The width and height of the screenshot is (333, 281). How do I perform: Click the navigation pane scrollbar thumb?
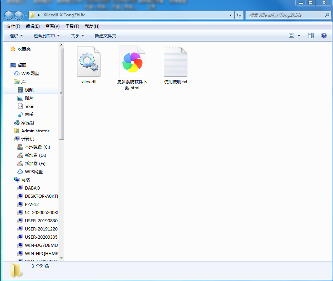[x=61, y=94]
